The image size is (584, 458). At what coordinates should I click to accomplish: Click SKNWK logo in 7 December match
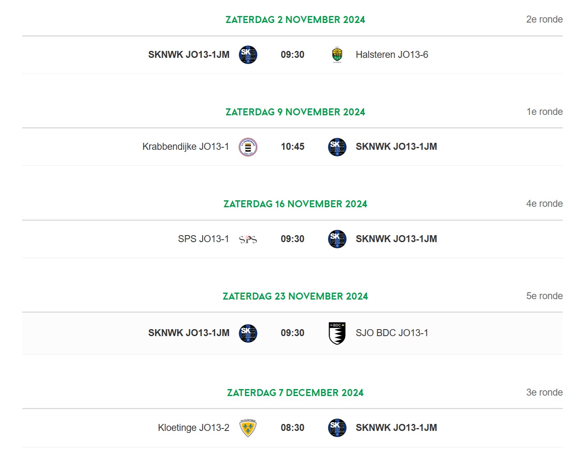337,428
